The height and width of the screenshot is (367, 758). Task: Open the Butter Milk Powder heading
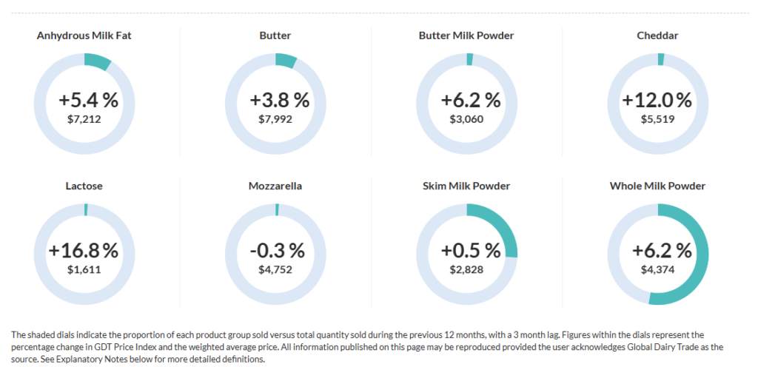466,36
